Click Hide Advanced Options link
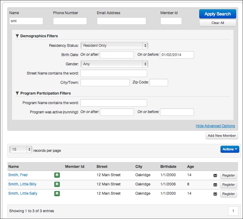 coord(215,126)
